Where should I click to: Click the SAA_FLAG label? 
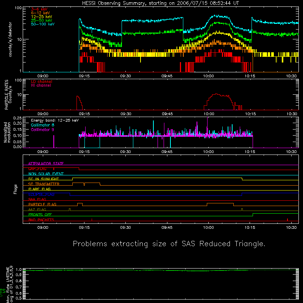click(37, 199)
